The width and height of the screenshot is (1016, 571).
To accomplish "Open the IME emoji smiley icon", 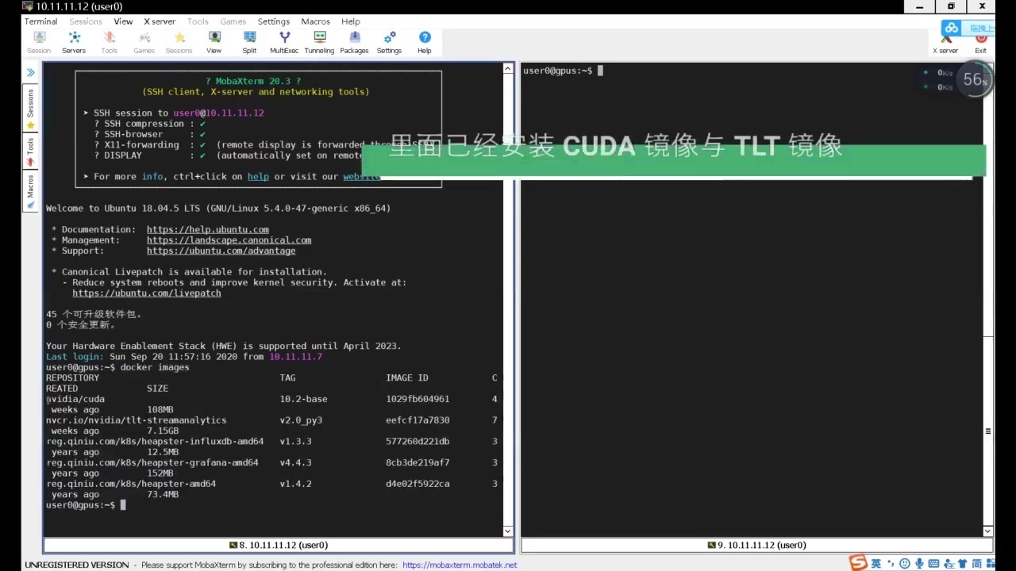I will pyautogui.click(x=905, y=563).
